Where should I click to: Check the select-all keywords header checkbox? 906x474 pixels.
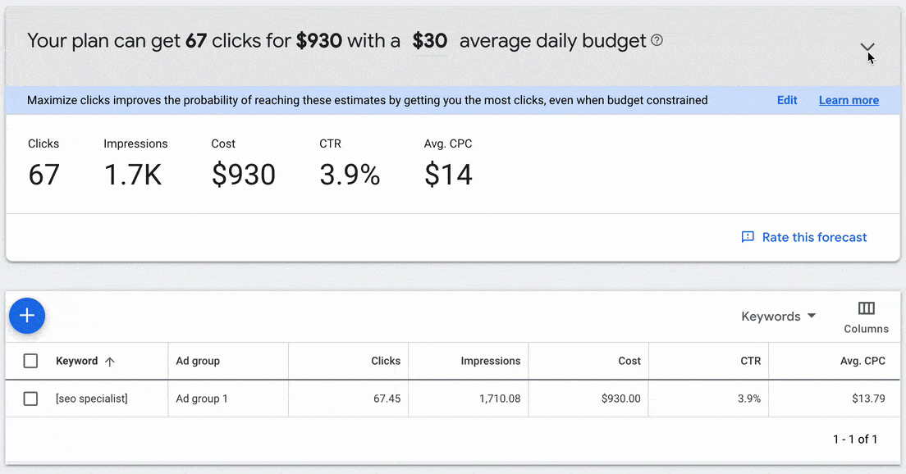(30, 361)
